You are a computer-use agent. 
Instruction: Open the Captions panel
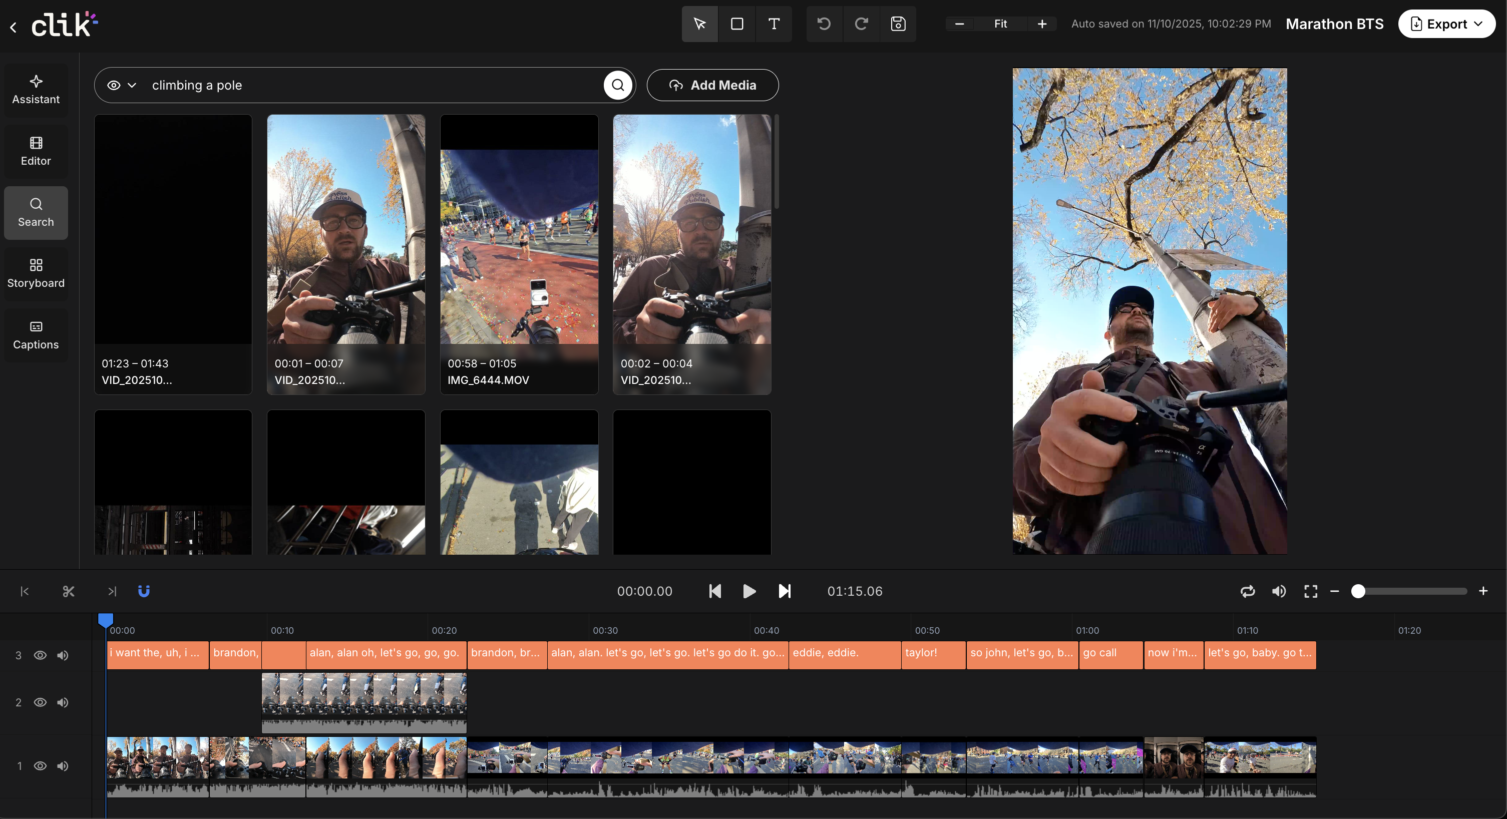(x=36, y=334)
